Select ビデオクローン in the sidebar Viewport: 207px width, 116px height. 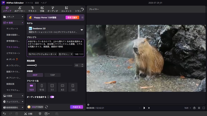click(13, 53)
